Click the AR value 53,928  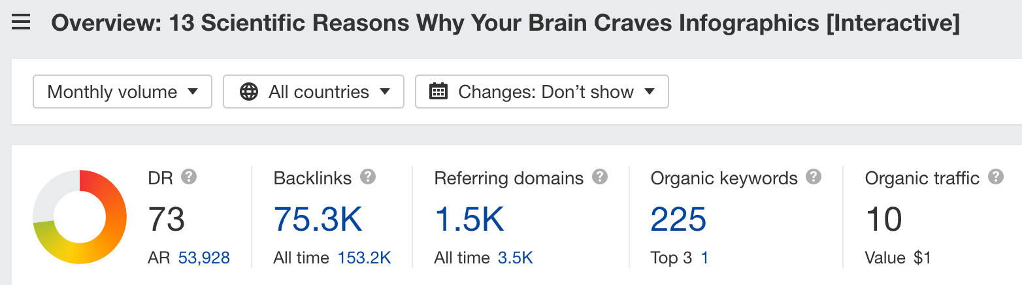[x=204, y=258]
